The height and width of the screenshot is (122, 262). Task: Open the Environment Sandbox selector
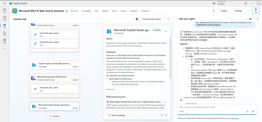pos(220,3)
